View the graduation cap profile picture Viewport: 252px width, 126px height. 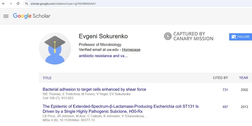pyautogui.click(x=55, y=48)
